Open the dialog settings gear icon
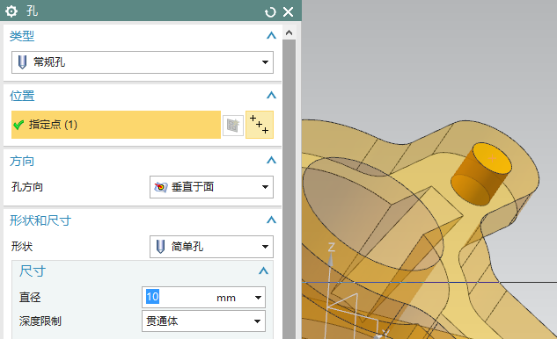The width and height of the screenshot is (557, 339). click(x=11, y=11)
